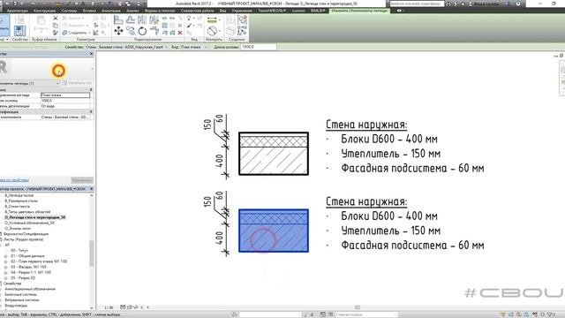The image size is (565, 318).
Task: Click the Hide in View lightbulb icon
Action: 189,19
